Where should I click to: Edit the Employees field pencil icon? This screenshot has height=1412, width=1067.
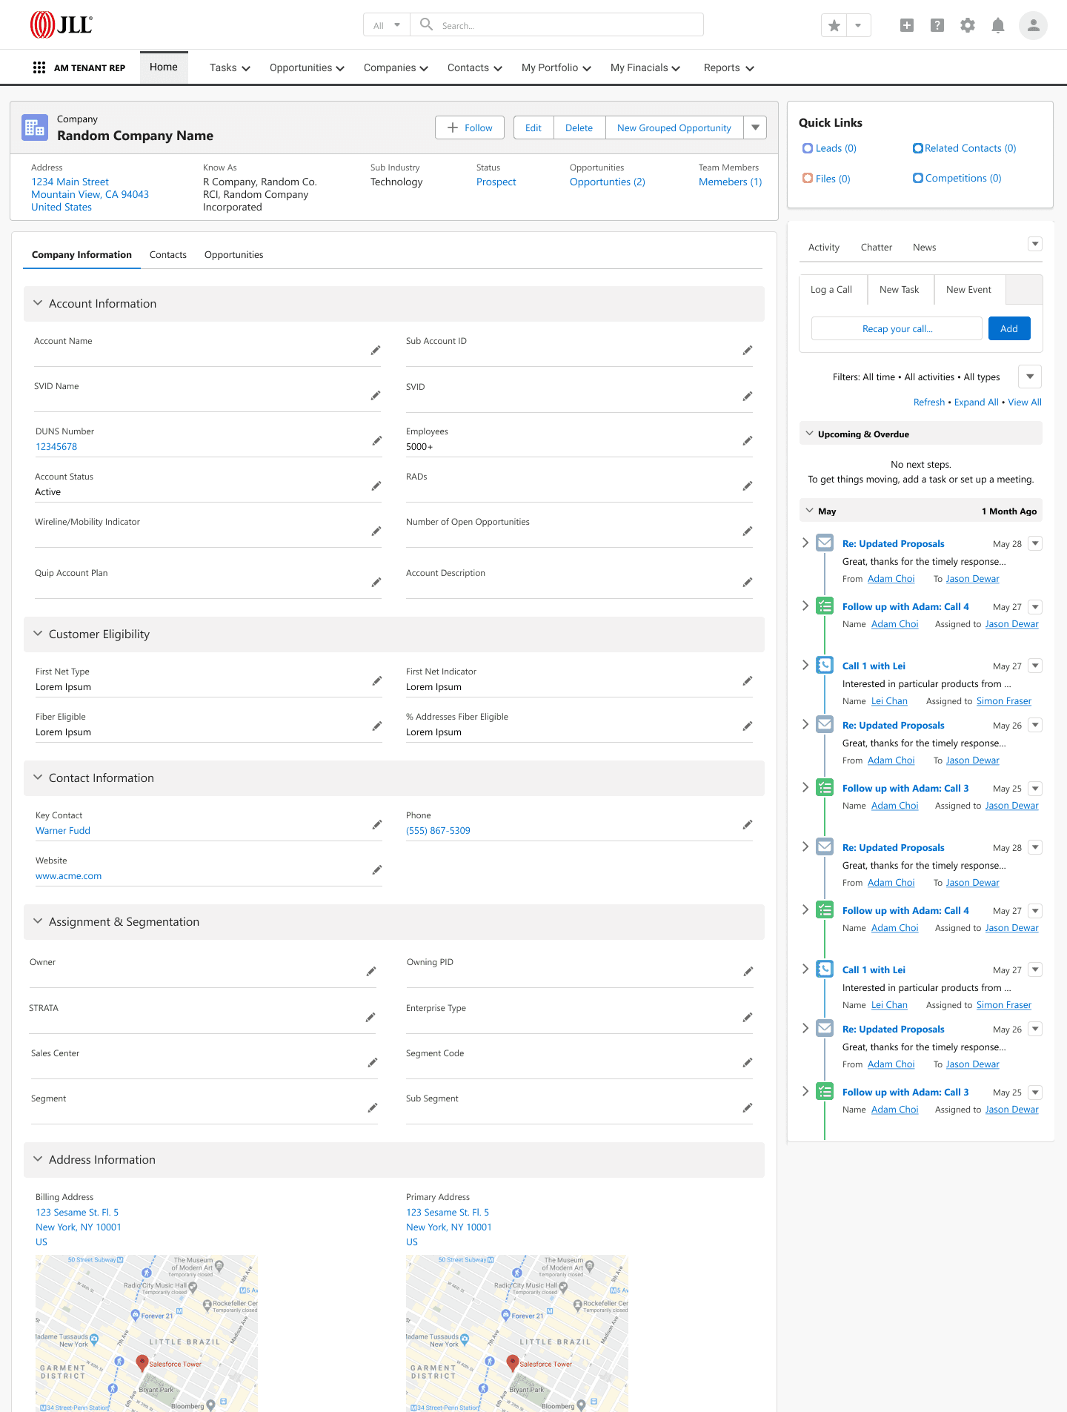[748, 441]
